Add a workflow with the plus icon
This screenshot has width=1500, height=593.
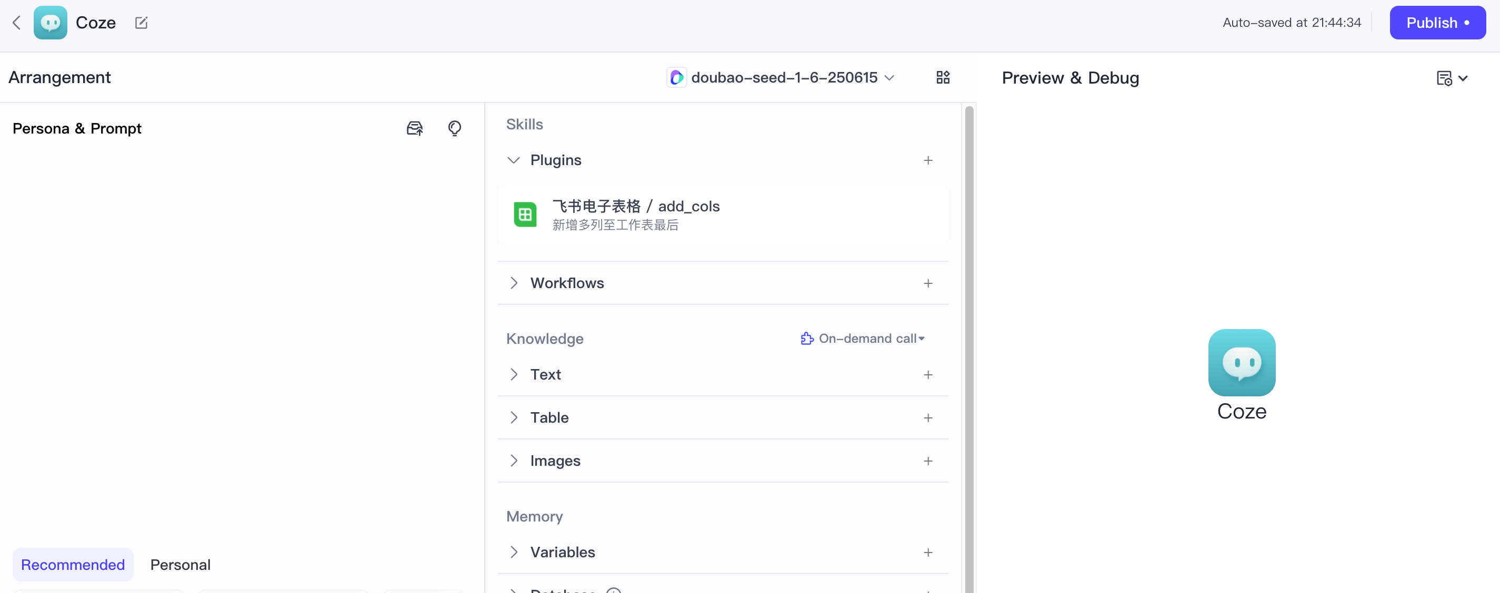pyautogui.click(x=927, y=284)
